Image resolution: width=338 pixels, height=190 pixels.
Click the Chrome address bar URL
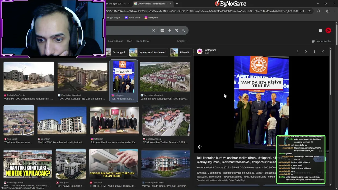(206, 11)
